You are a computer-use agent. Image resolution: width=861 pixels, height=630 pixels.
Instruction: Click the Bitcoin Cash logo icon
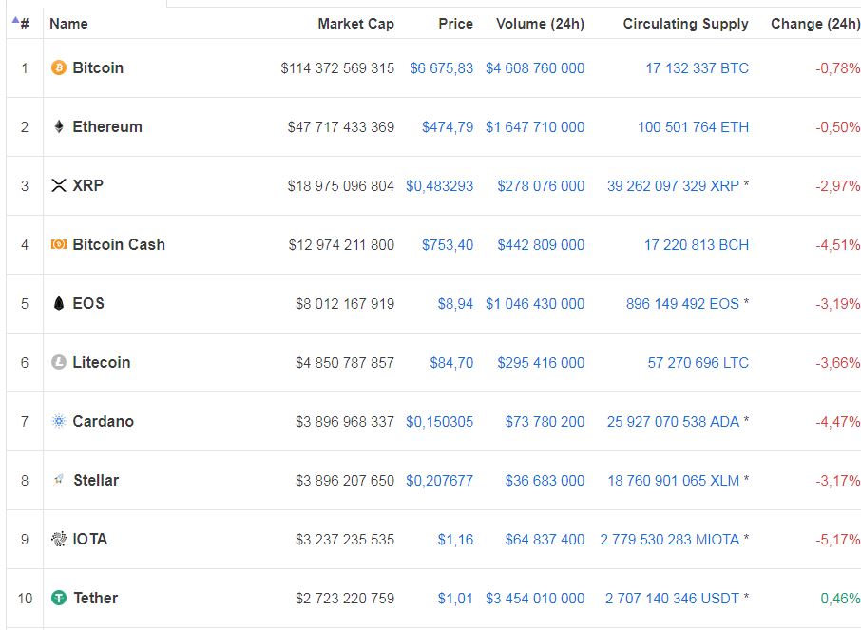coord(59,244)
